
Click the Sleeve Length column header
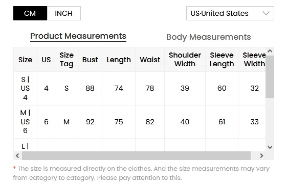tap(222, 60)
